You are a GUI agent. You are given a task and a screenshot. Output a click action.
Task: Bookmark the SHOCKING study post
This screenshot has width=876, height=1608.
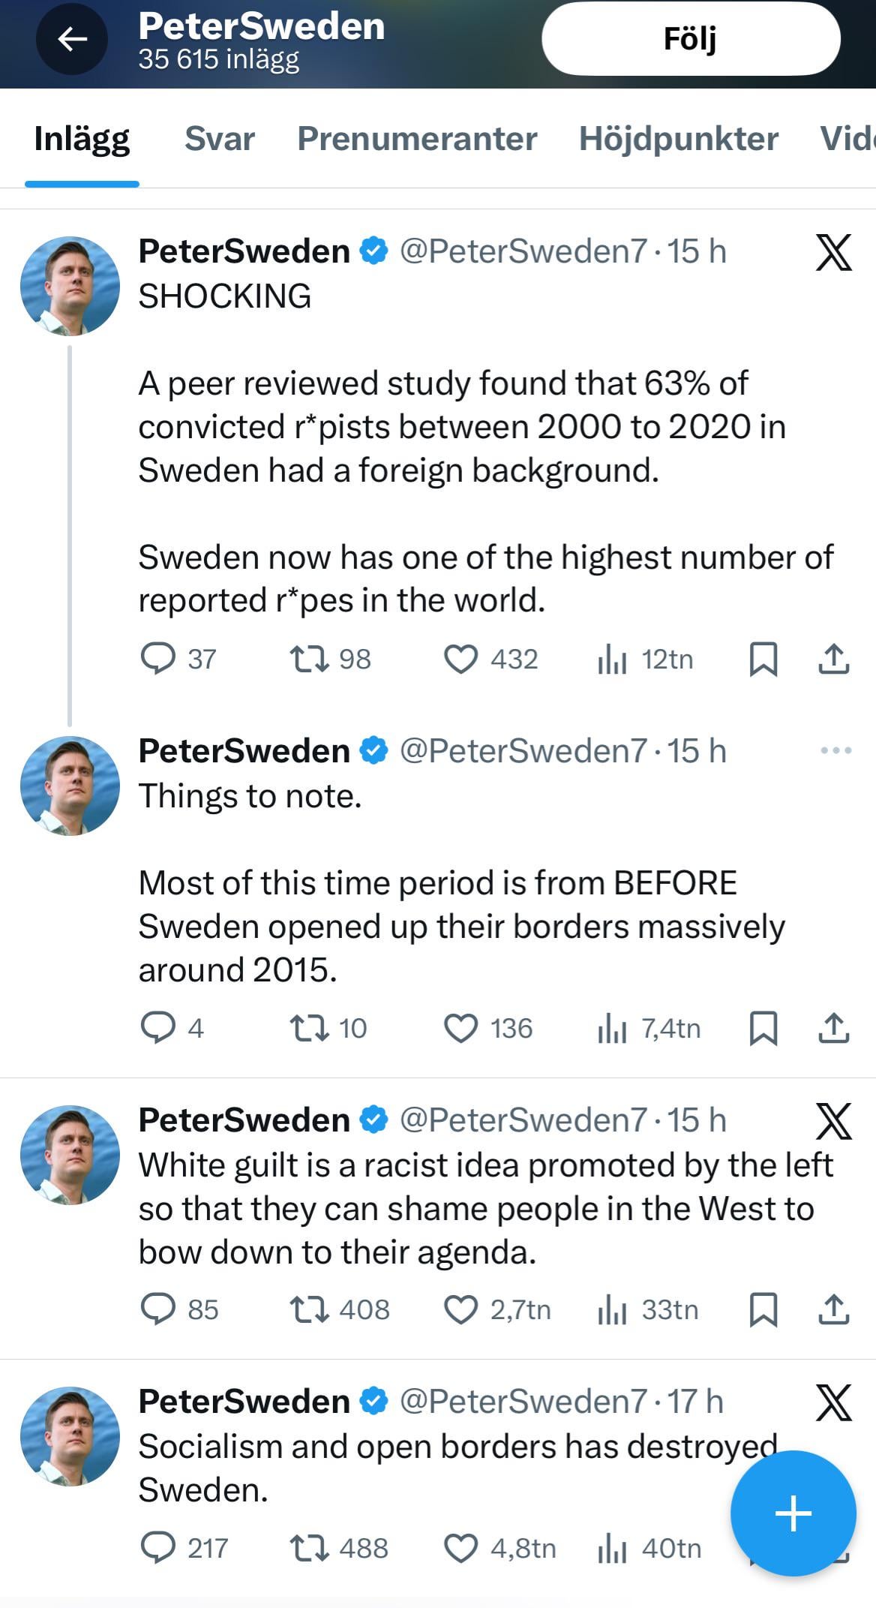pyautogui.click(x=763, y=659)
